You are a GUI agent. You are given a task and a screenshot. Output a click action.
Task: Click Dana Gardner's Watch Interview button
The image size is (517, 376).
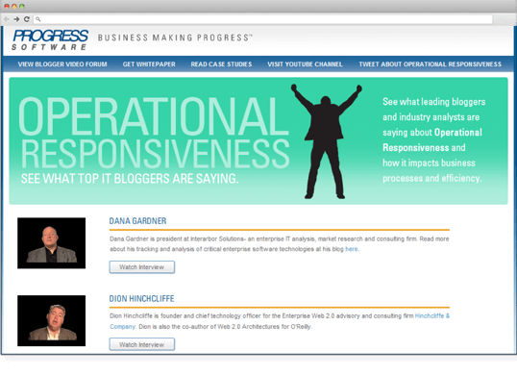click(x=142, y=267)
